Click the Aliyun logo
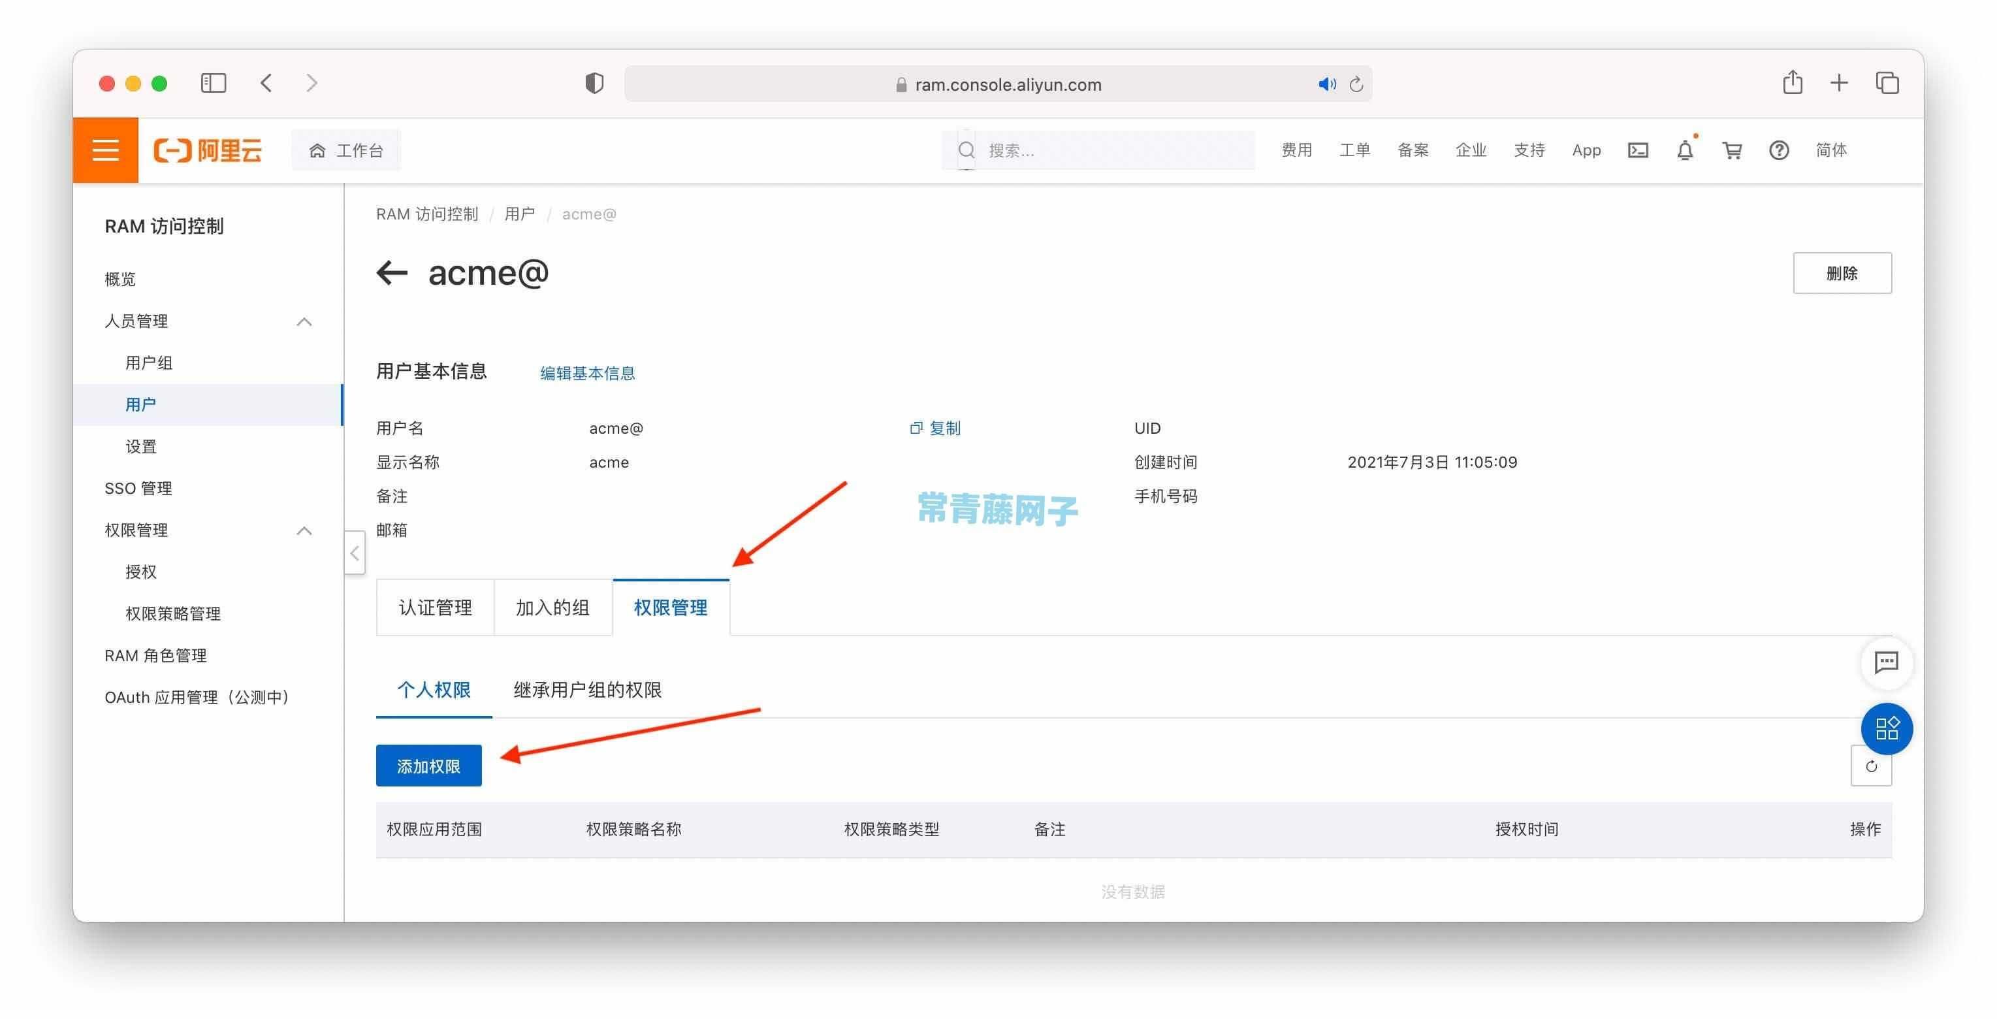The height and width of the screenshot is (1019, 1997). pyautogui.click(x=208, y=150)
